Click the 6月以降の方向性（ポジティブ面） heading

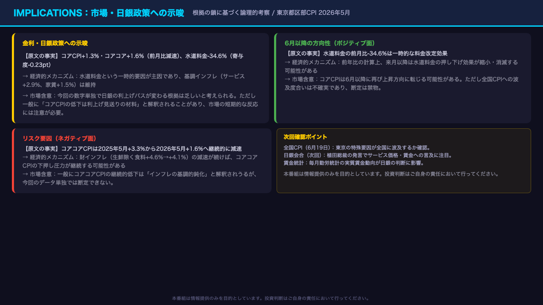point(330,43)
